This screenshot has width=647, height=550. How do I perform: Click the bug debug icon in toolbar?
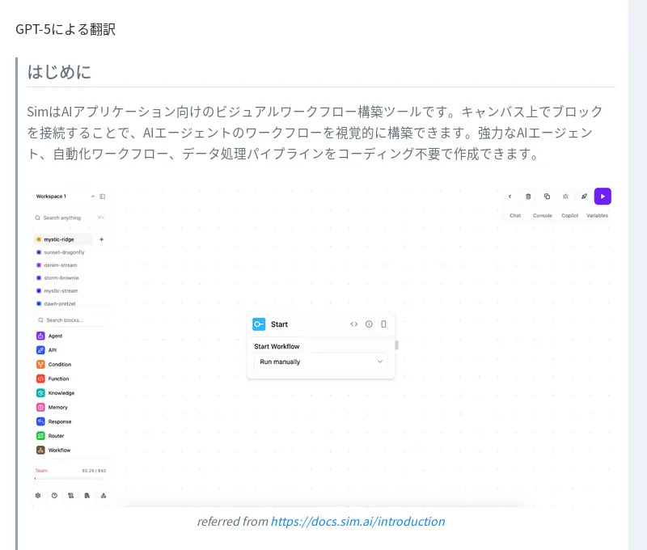(x=565, y=197)
